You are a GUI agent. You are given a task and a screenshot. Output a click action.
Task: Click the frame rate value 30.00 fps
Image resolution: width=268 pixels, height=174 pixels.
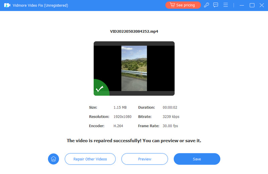click(170, 126)
